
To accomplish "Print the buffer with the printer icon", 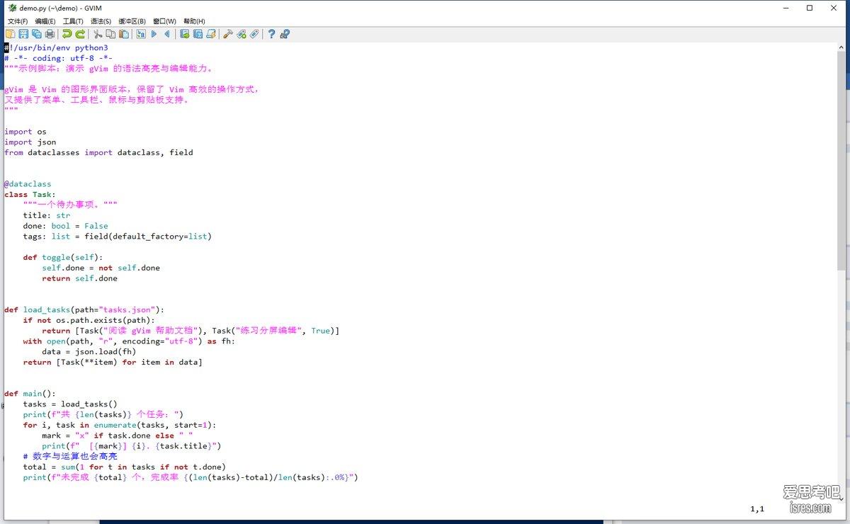I will click(50, 34).
